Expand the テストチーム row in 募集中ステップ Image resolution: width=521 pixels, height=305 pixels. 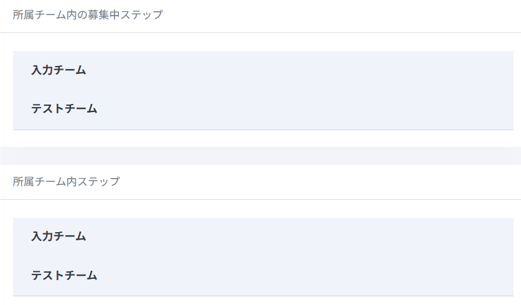65,109
